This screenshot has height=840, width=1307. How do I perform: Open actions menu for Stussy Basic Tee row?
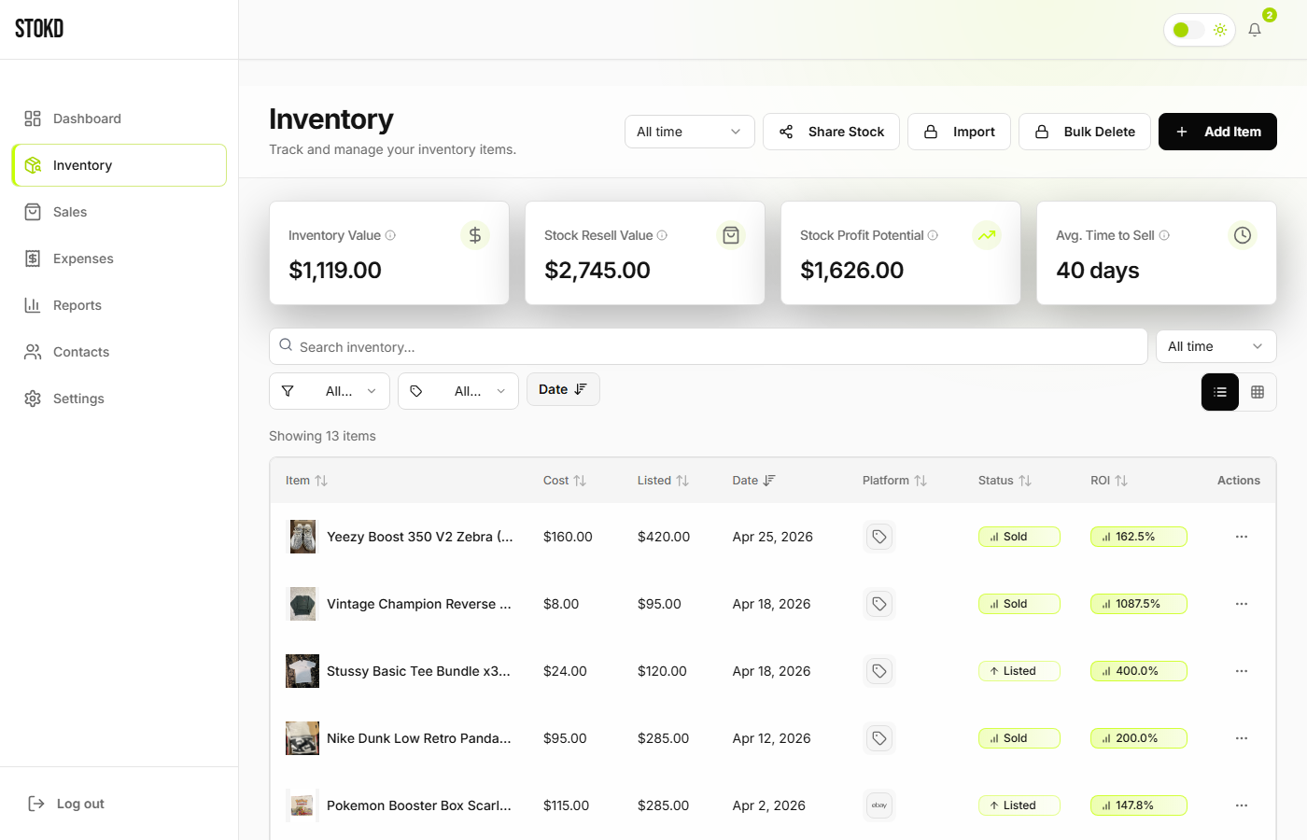tap(1242, 671)
